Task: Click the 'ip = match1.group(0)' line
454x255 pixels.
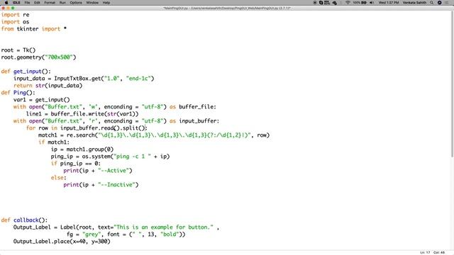Action: click(x=82, y=149)
